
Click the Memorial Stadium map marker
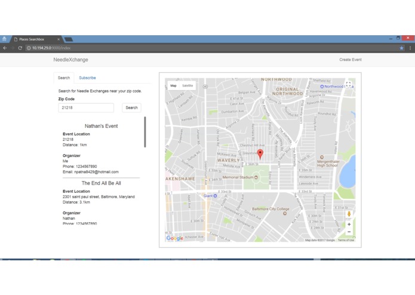click(x=256, y=177)
